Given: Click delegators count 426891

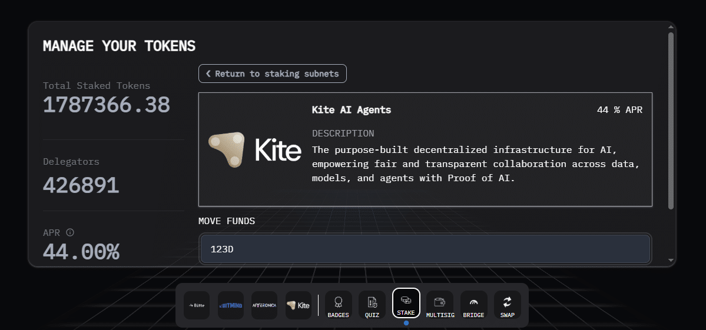Looking at the screenshot, I should point(81,185).
